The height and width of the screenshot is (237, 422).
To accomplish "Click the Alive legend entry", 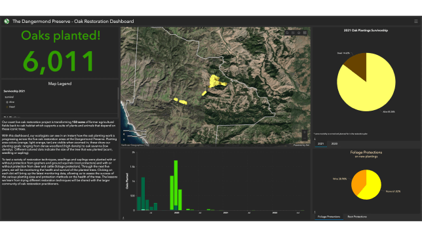I will click(x=10, y=102).
